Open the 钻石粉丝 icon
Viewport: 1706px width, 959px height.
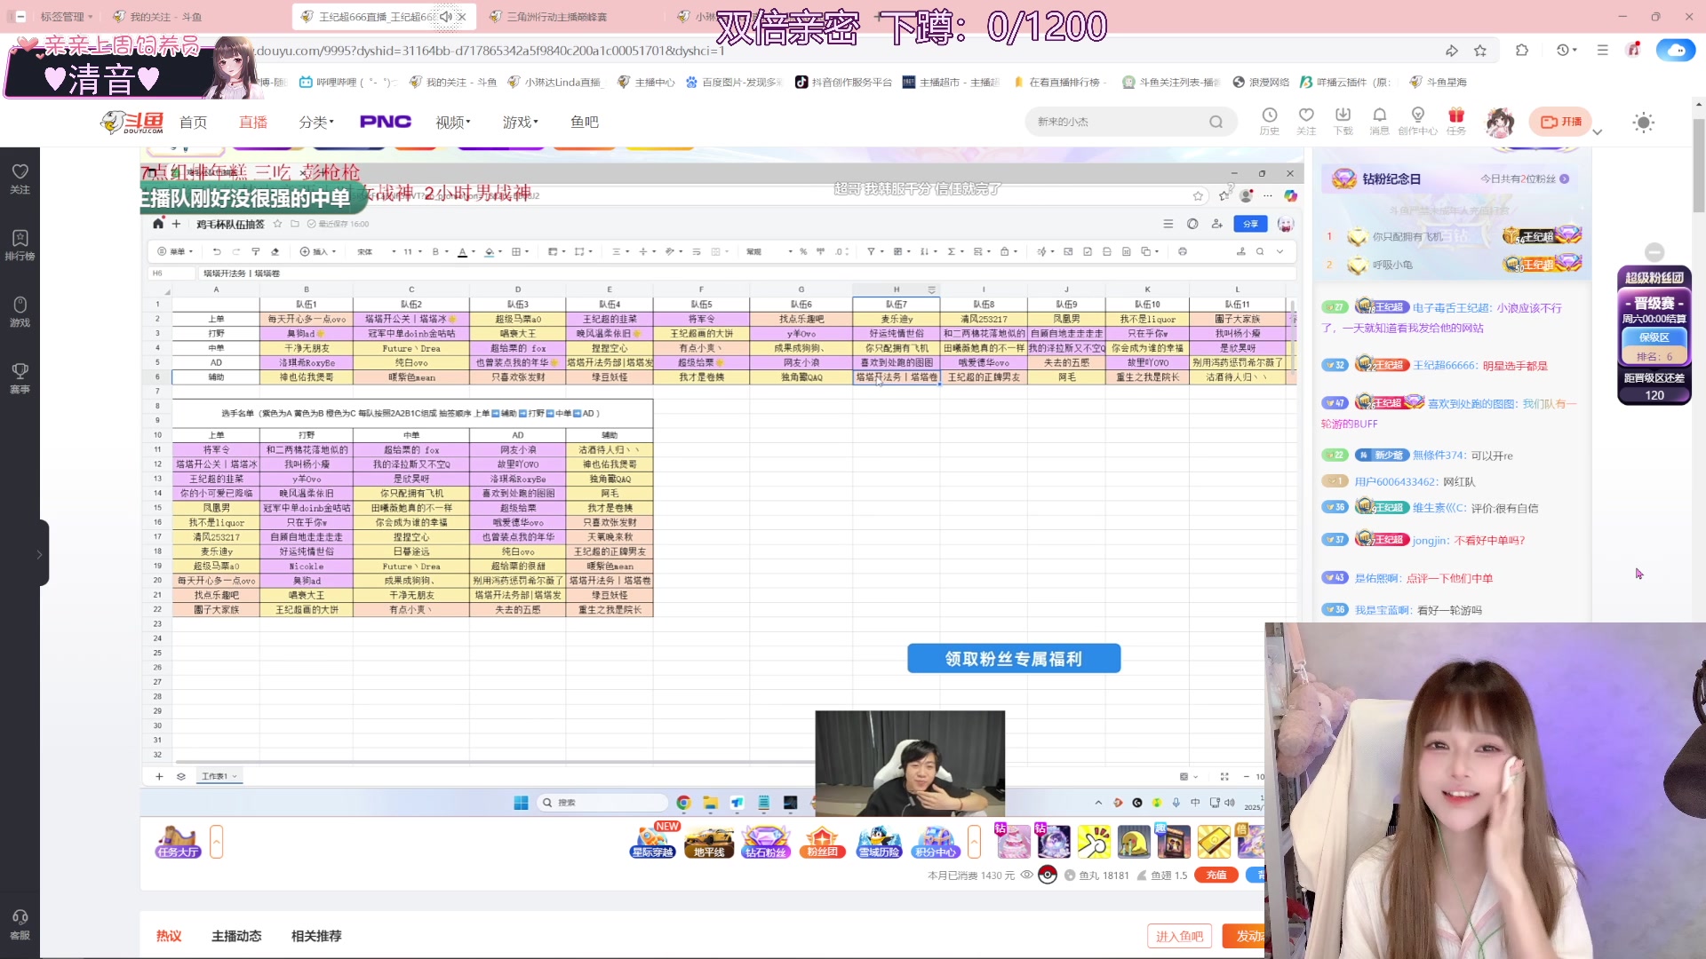[x=765, y=841]
